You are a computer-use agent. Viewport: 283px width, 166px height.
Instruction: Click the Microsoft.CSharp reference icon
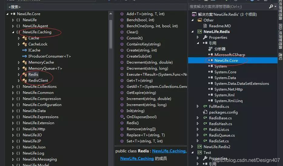[x=211, y=55]
